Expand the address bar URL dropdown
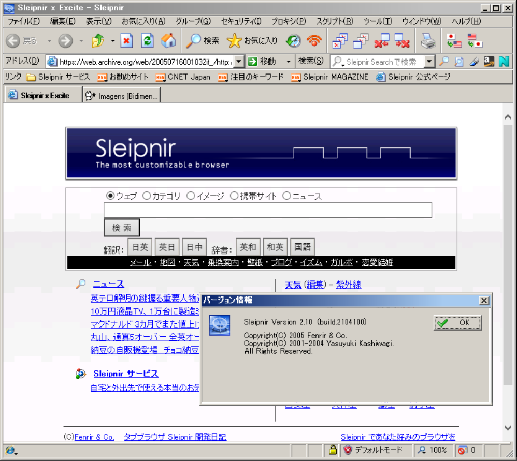 239,62
